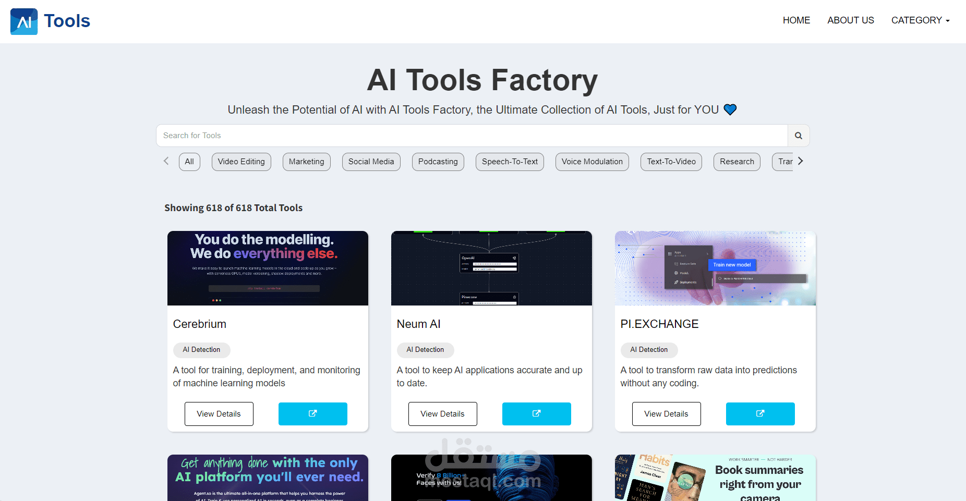Filter tools by Social Media
This screenshot has width=966, height=501.
pos(371,162)
